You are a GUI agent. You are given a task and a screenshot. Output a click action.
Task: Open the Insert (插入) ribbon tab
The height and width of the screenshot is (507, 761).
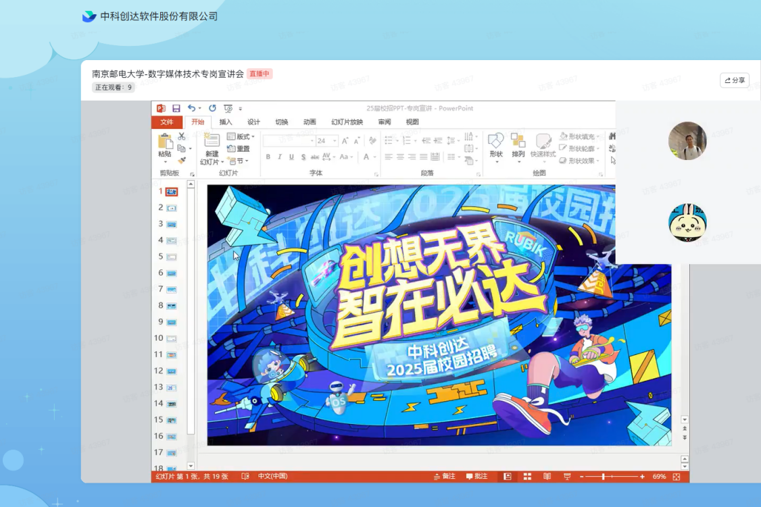click(226, 122)
